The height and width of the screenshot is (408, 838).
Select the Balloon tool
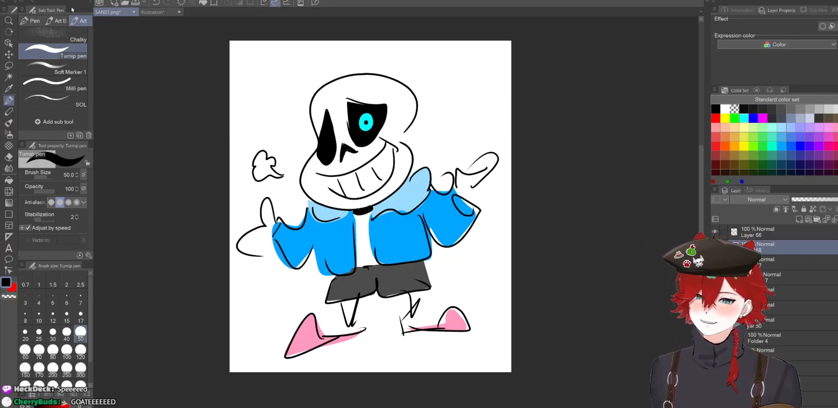coord(9,259)
